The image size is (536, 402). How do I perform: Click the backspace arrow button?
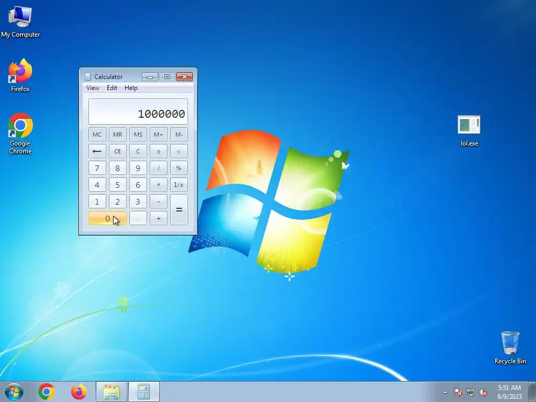[97, 151]
